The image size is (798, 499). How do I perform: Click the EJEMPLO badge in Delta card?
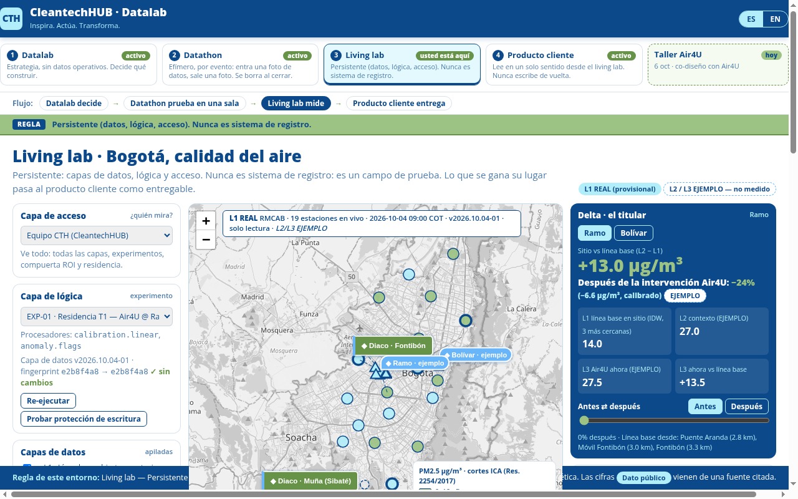[x=685, y=296]
